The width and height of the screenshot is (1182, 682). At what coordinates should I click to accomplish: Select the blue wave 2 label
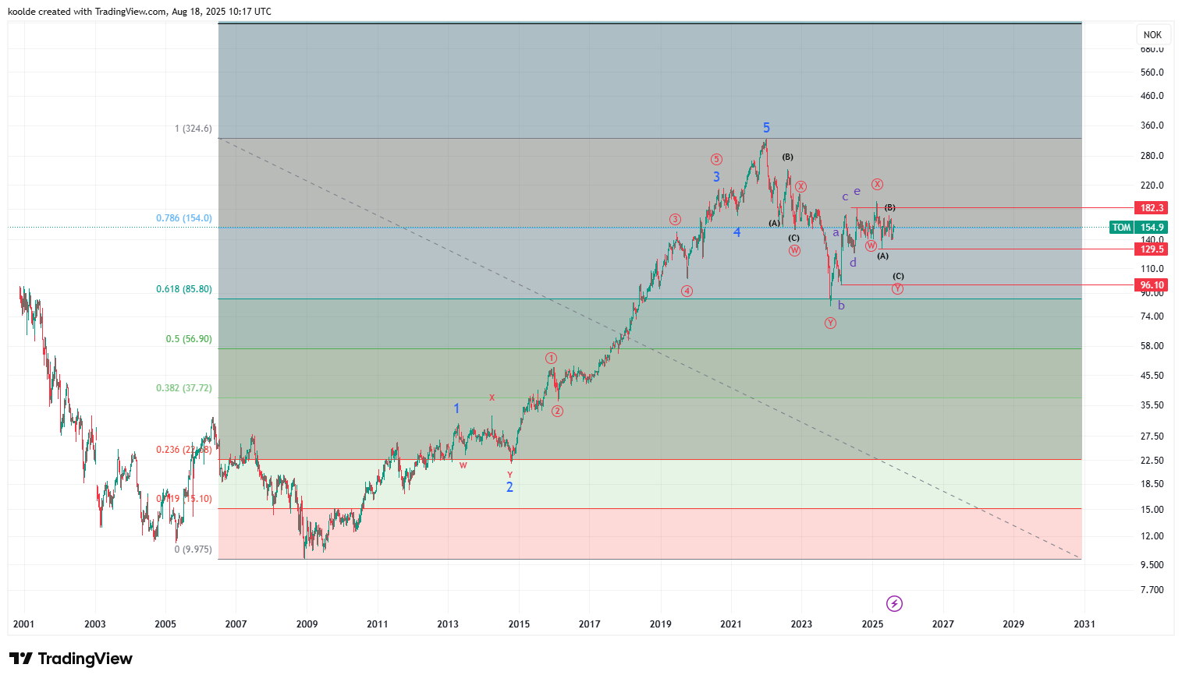click(509, 487)
